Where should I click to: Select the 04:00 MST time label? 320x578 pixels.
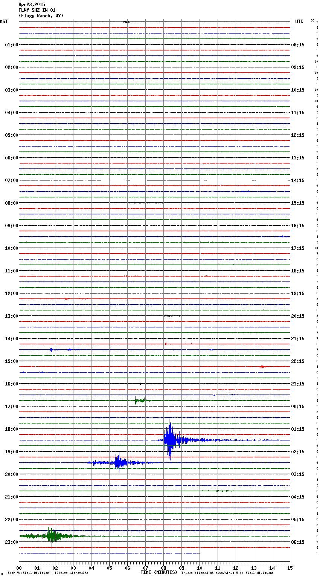(x=12, y=113)
